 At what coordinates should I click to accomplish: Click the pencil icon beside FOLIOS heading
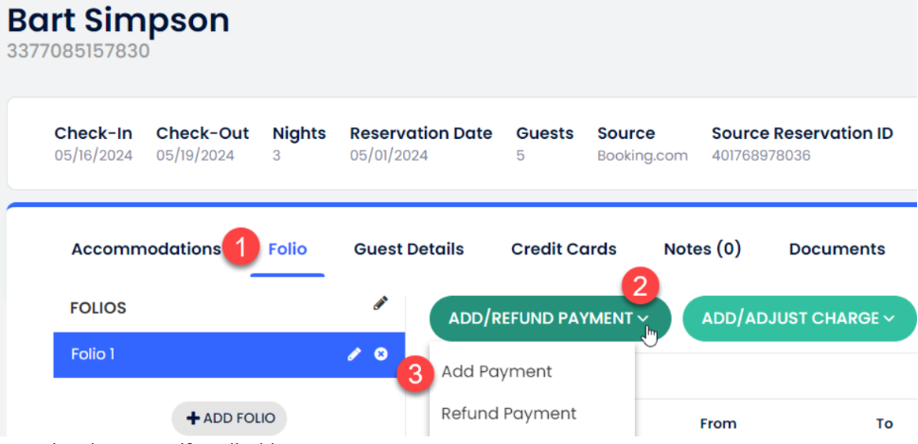click(x=380, y=304)
